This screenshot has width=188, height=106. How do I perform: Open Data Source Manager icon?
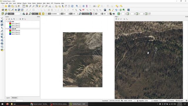3,10
